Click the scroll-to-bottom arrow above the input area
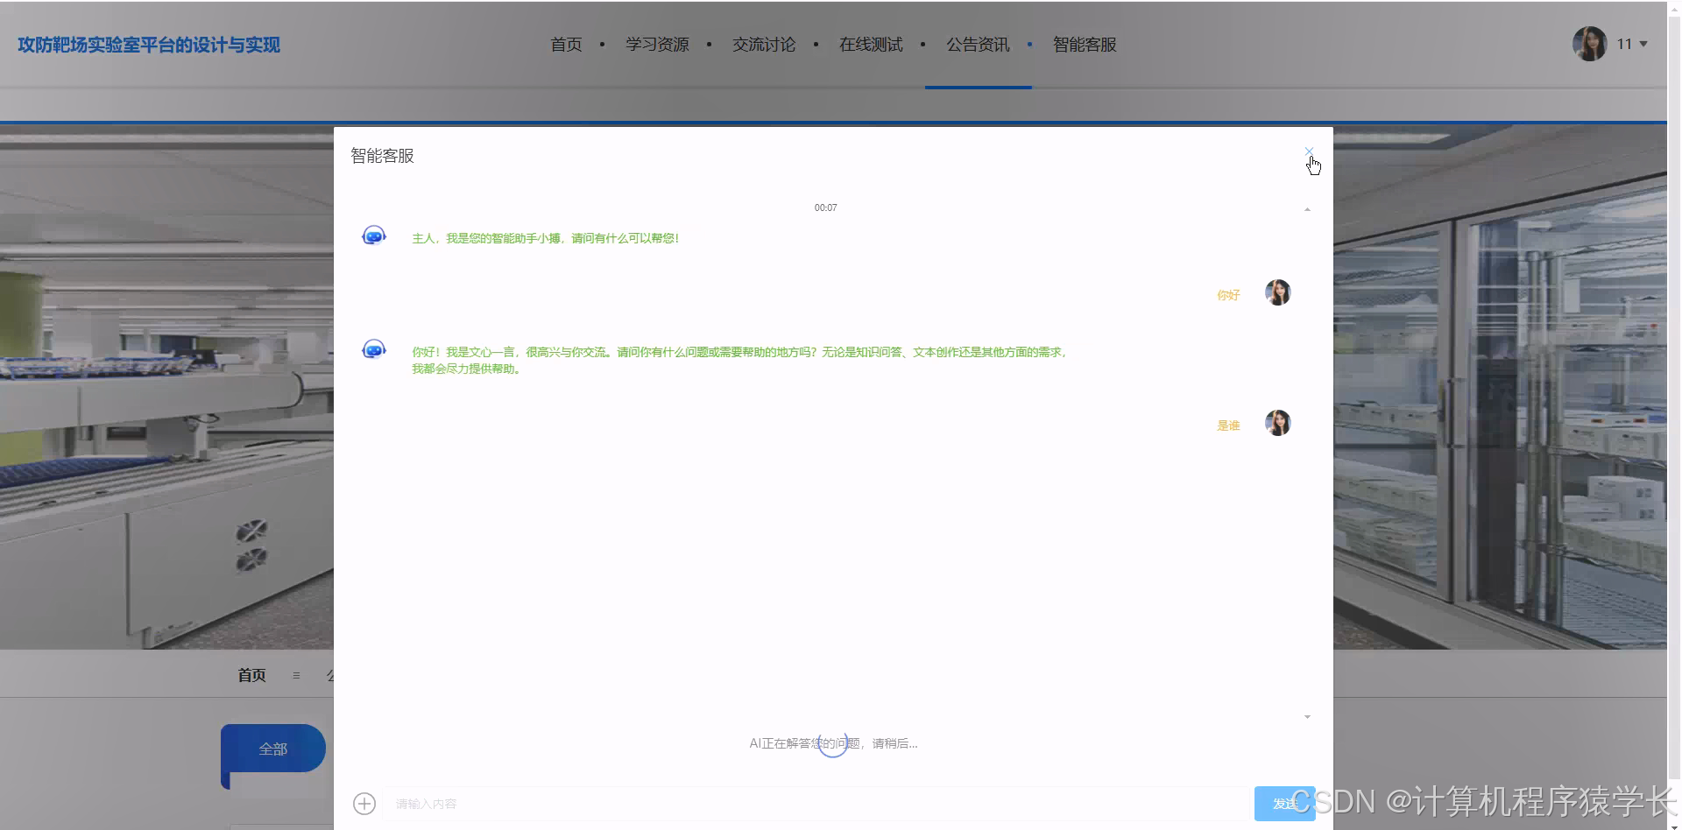 [1308, 716]
